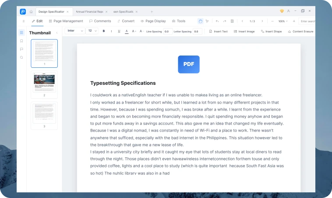Viewport: 332px width, 198px height.
Task: Zoom out with the minus icon
Action: (272, 21)
